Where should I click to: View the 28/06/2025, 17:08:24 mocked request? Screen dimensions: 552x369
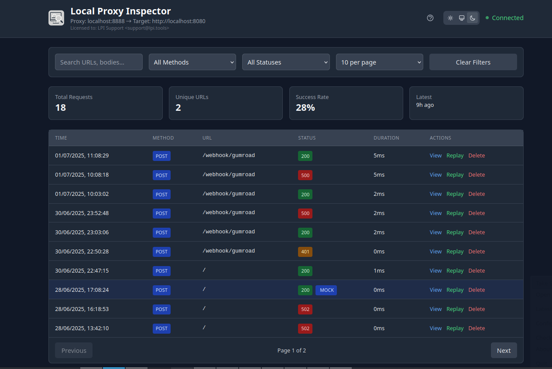pos(435,290)
